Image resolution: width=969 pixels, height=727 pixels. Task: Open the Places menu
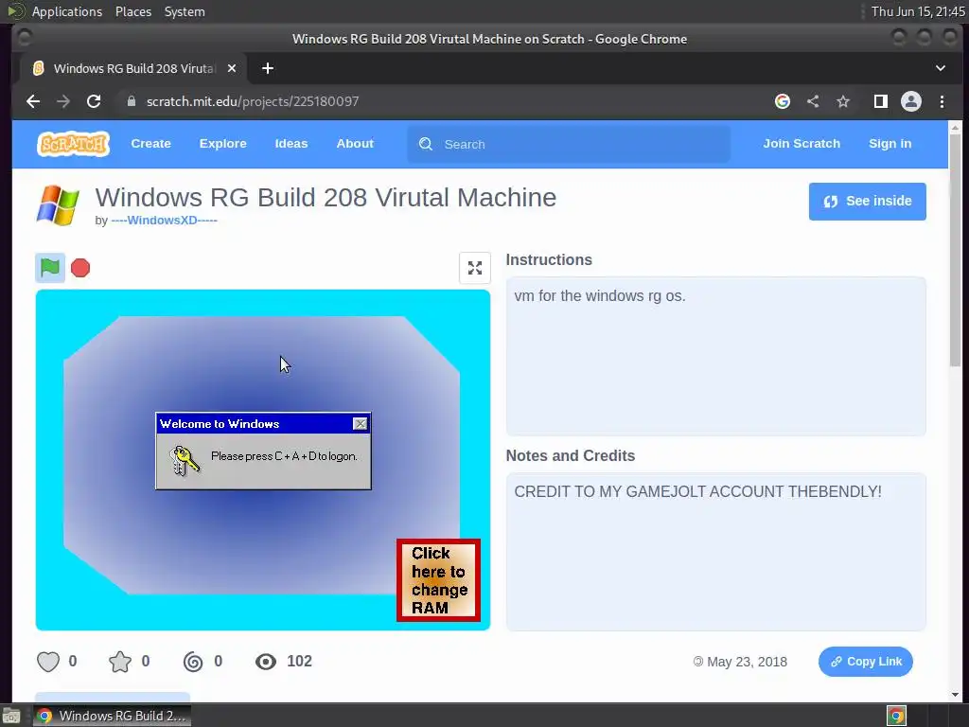(x=132, y=11)
